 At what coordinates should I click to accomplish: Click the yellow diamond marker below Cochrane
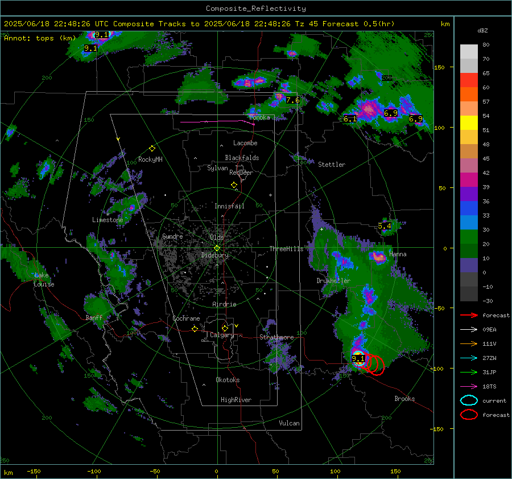pos(195,329)
